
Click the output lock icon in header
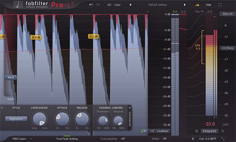[197, 5]
